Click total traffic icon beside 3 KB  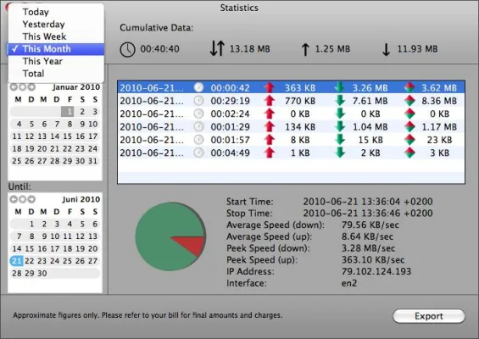409,153
